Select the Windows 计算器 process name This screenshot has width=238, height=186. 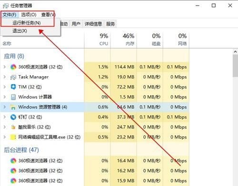[x=35, y=97]
